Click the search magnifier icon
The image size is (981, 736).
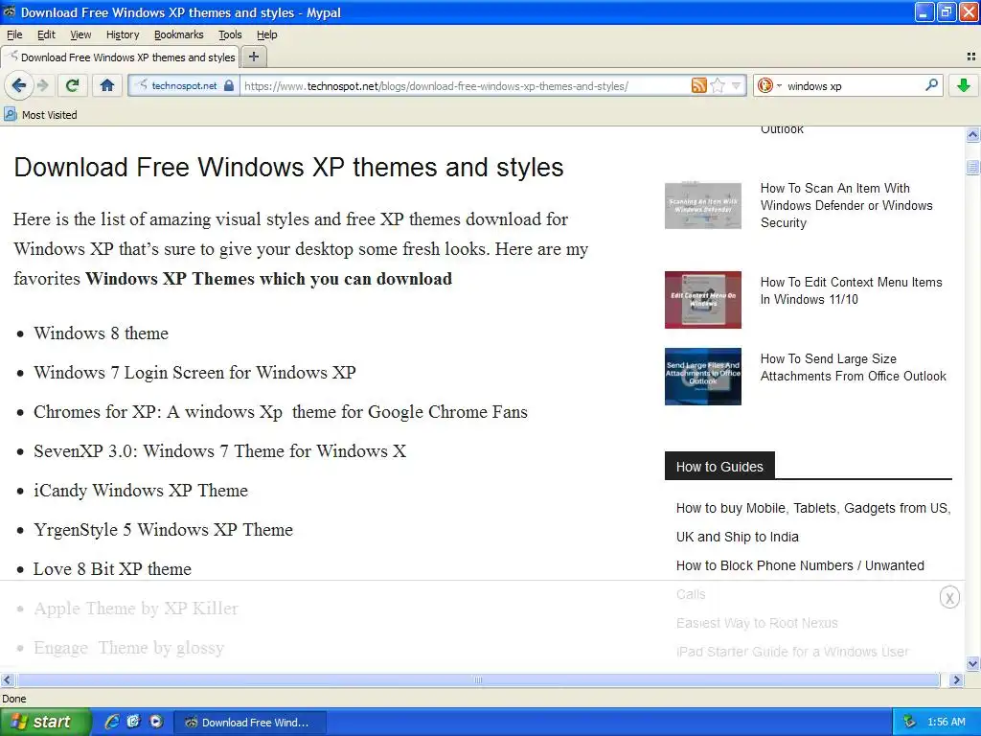931,85
